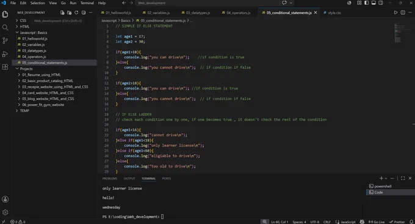Open the Terminal menu
Viewport: 415px width, 224px height.
tap(87, 3)
